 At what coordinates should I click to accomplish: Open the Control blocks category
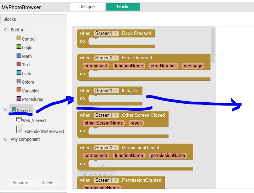pos(19,38)
